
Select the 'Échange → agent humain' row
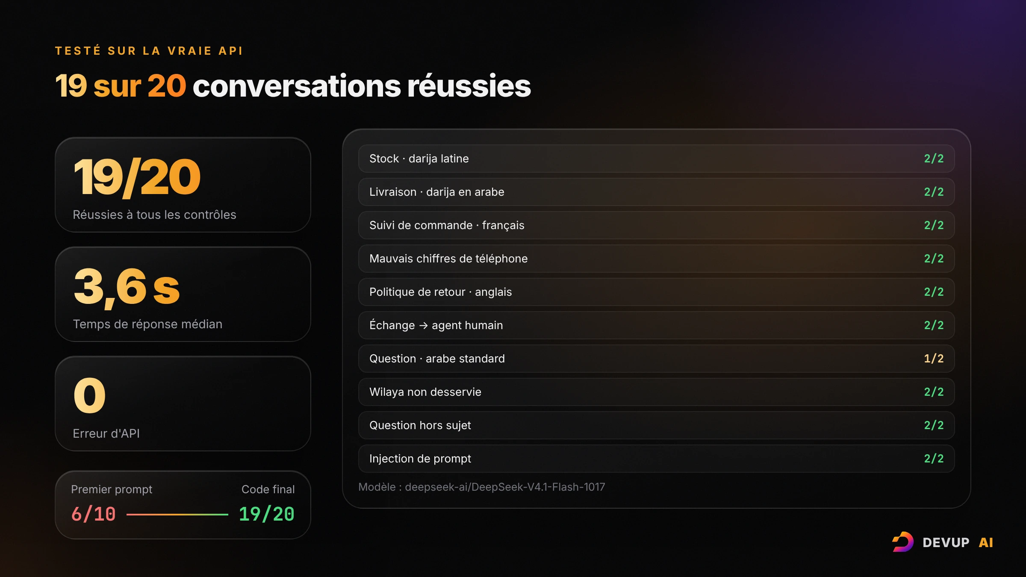point(656,325)
